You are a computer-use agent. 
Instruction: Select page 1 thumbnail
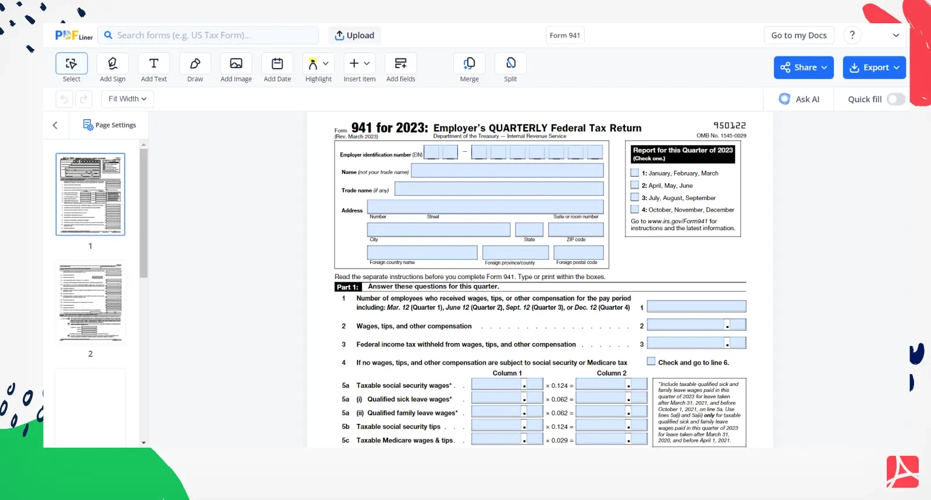(x=90, y=194)
